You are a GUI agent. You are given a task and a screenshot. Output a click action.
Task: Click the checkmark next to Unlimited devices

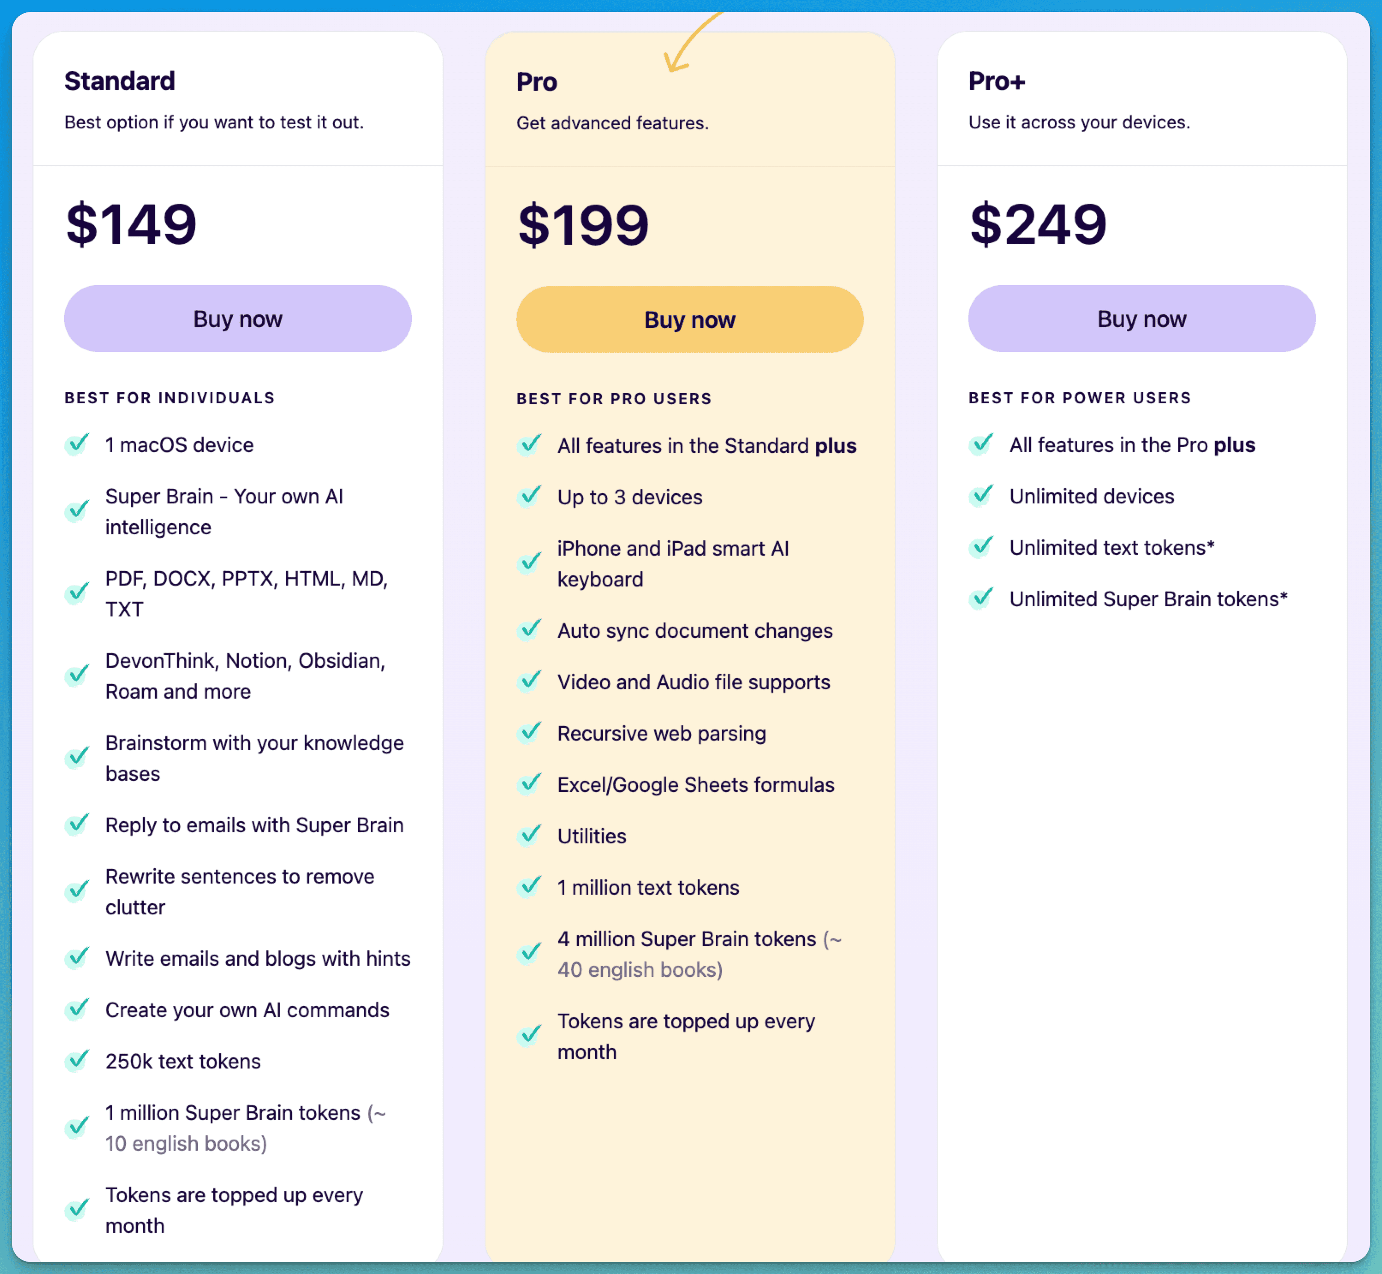(982, 496)
